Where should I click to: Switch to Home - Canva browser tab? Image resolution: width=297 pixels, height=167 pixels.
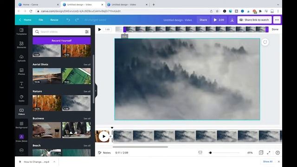tap(38, 5)
